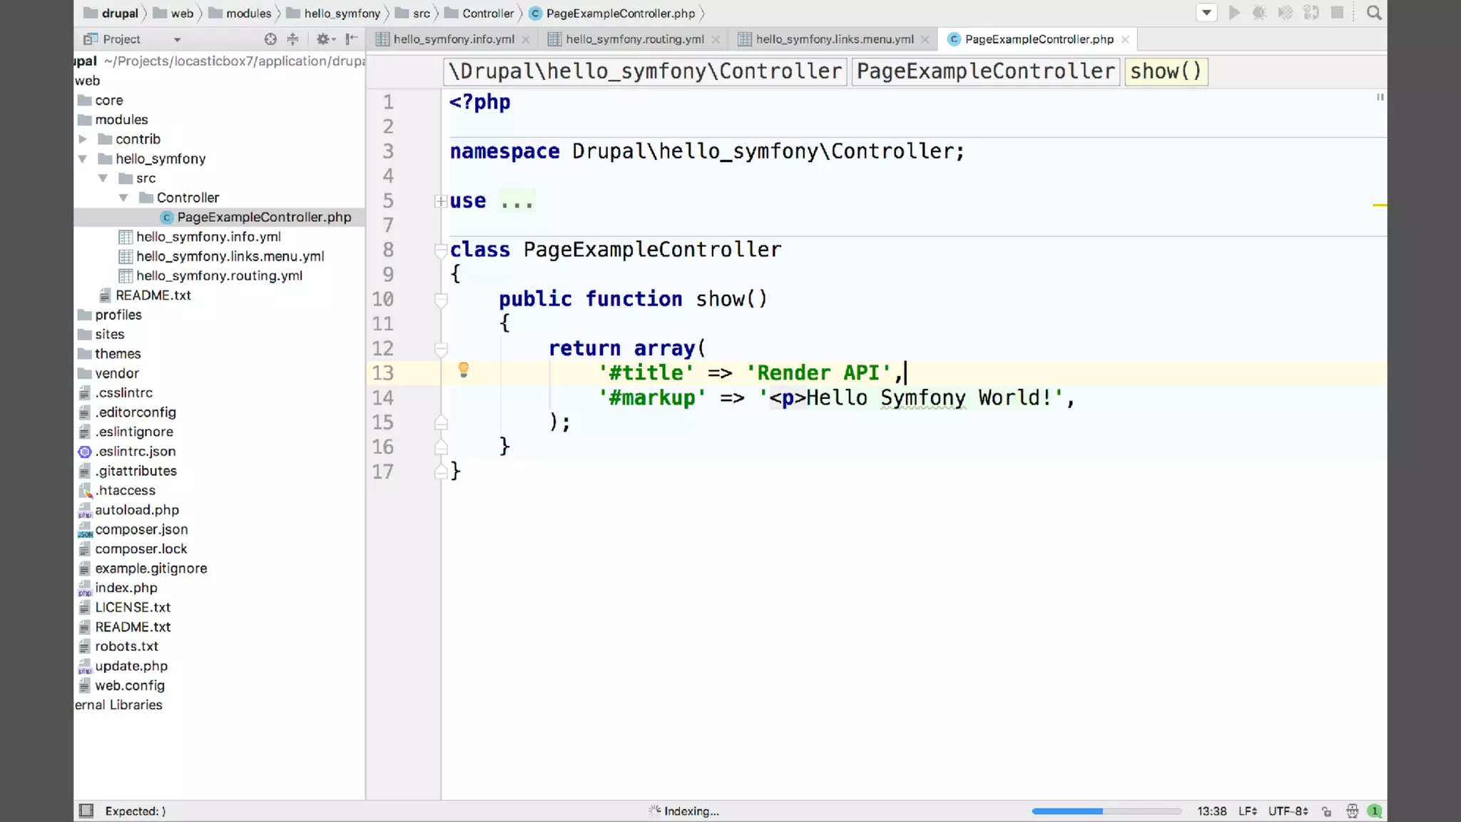The height and width of the screenshot is (822, 1461).
Task: Open the Hector inspections icon
Action: (1352, 811)
